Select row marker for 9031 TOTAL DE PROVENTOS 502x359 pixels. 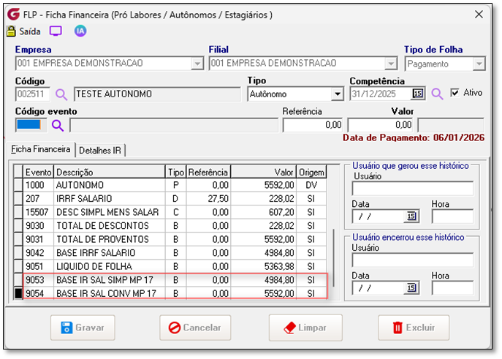(18, 239)
